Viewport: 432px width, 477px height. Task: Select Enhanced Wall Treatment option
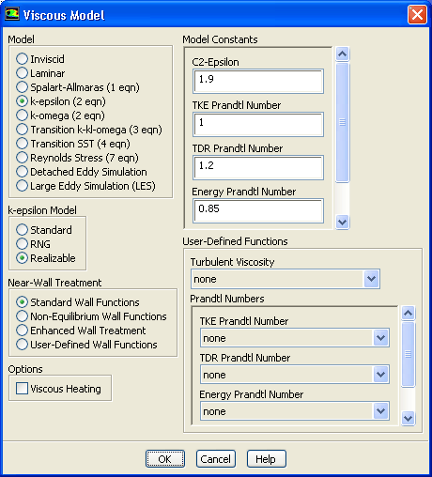click(22, 331)
